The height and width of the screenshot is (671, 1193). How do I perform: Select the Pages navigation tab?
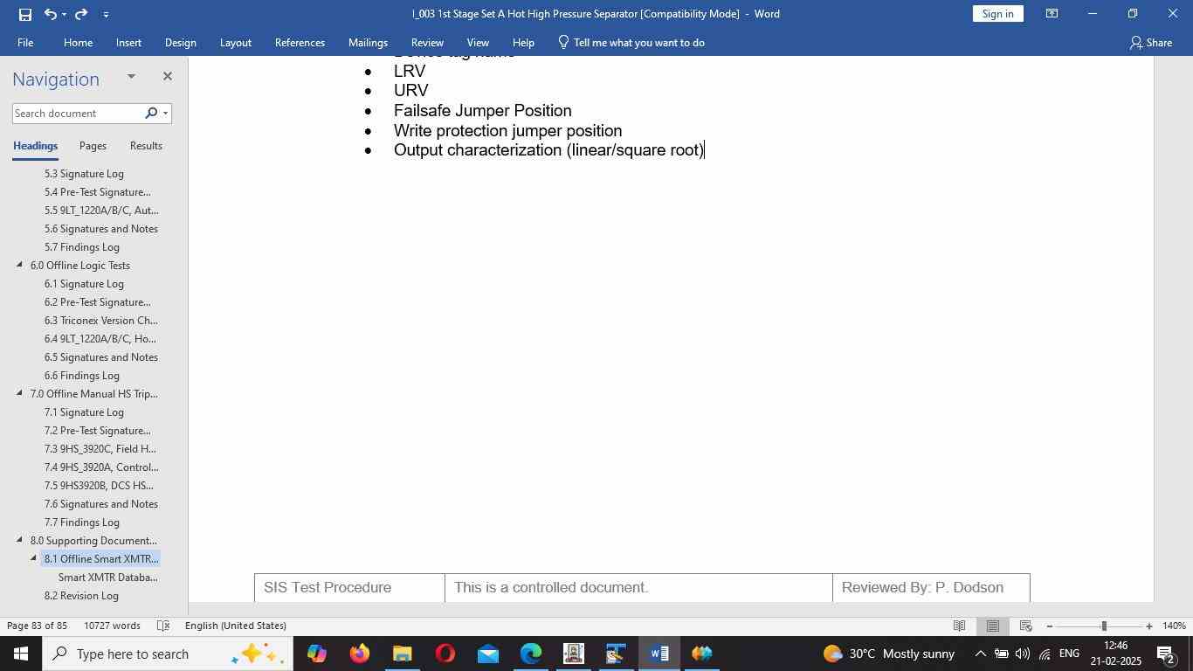[93, 146]
